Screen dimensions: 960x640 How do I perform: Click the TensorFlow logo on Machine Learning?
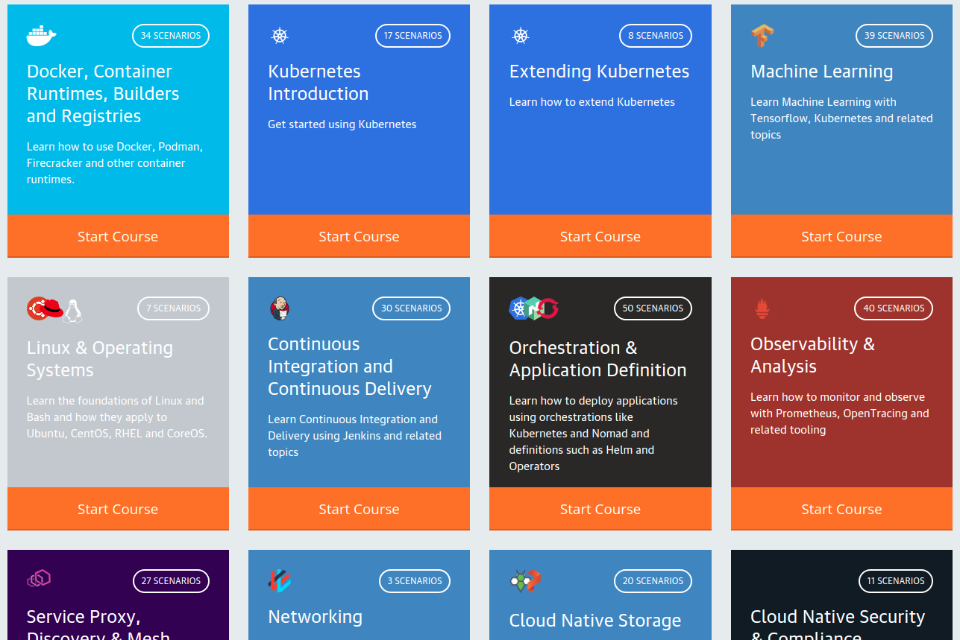[762, 35]
